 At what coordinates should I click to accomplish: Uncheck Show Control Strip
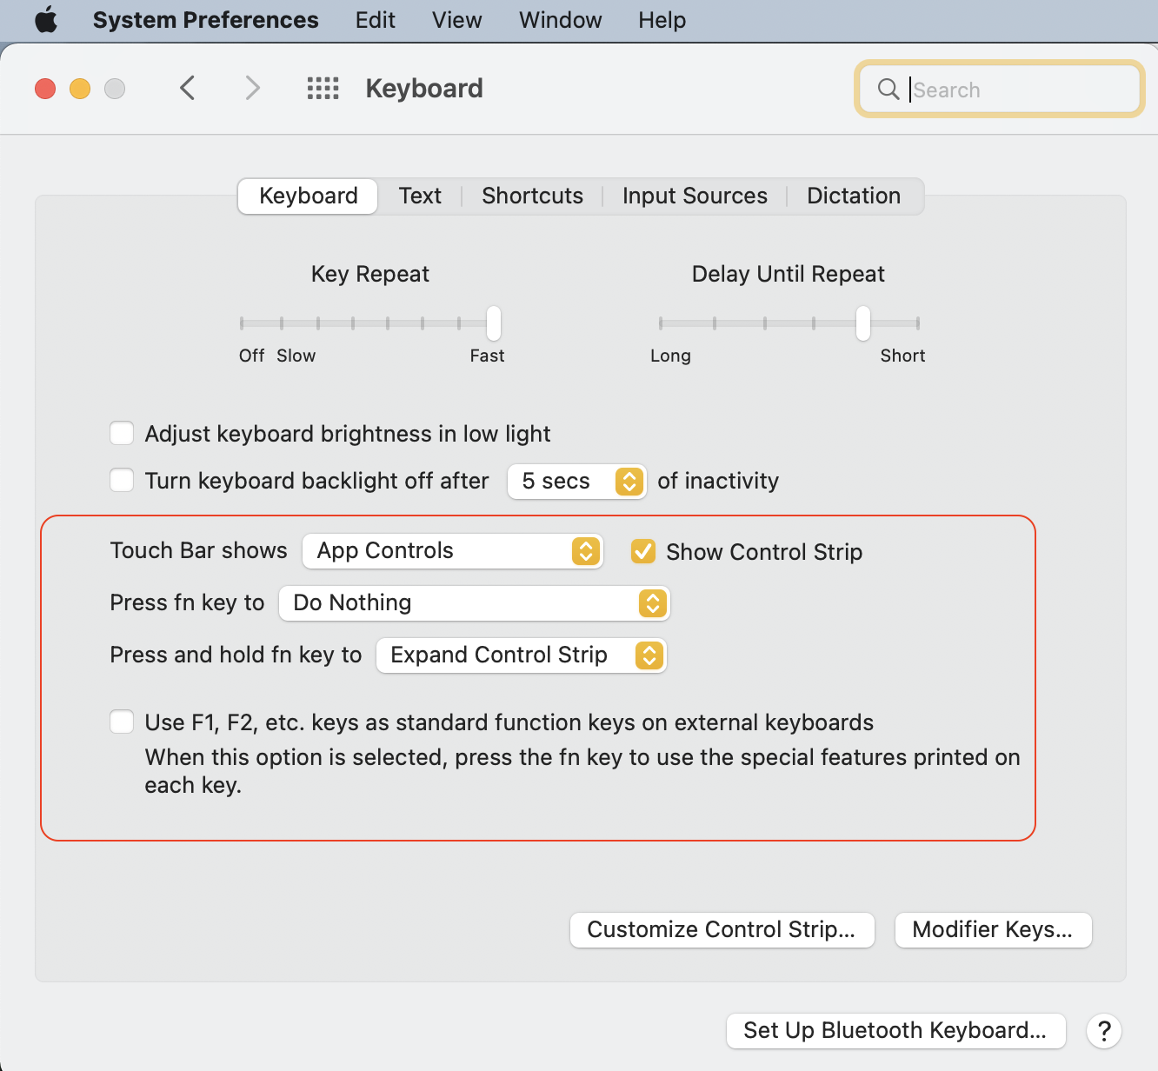click(x=642, y=551)
